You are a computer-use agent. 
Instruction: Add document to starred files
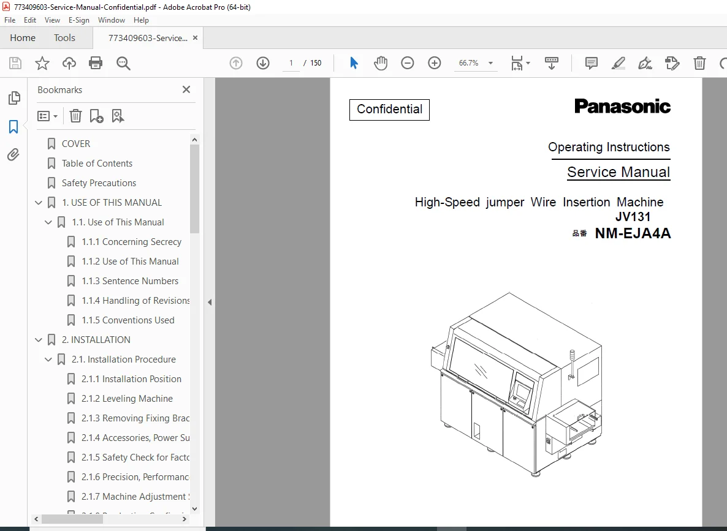coord(42,63)
